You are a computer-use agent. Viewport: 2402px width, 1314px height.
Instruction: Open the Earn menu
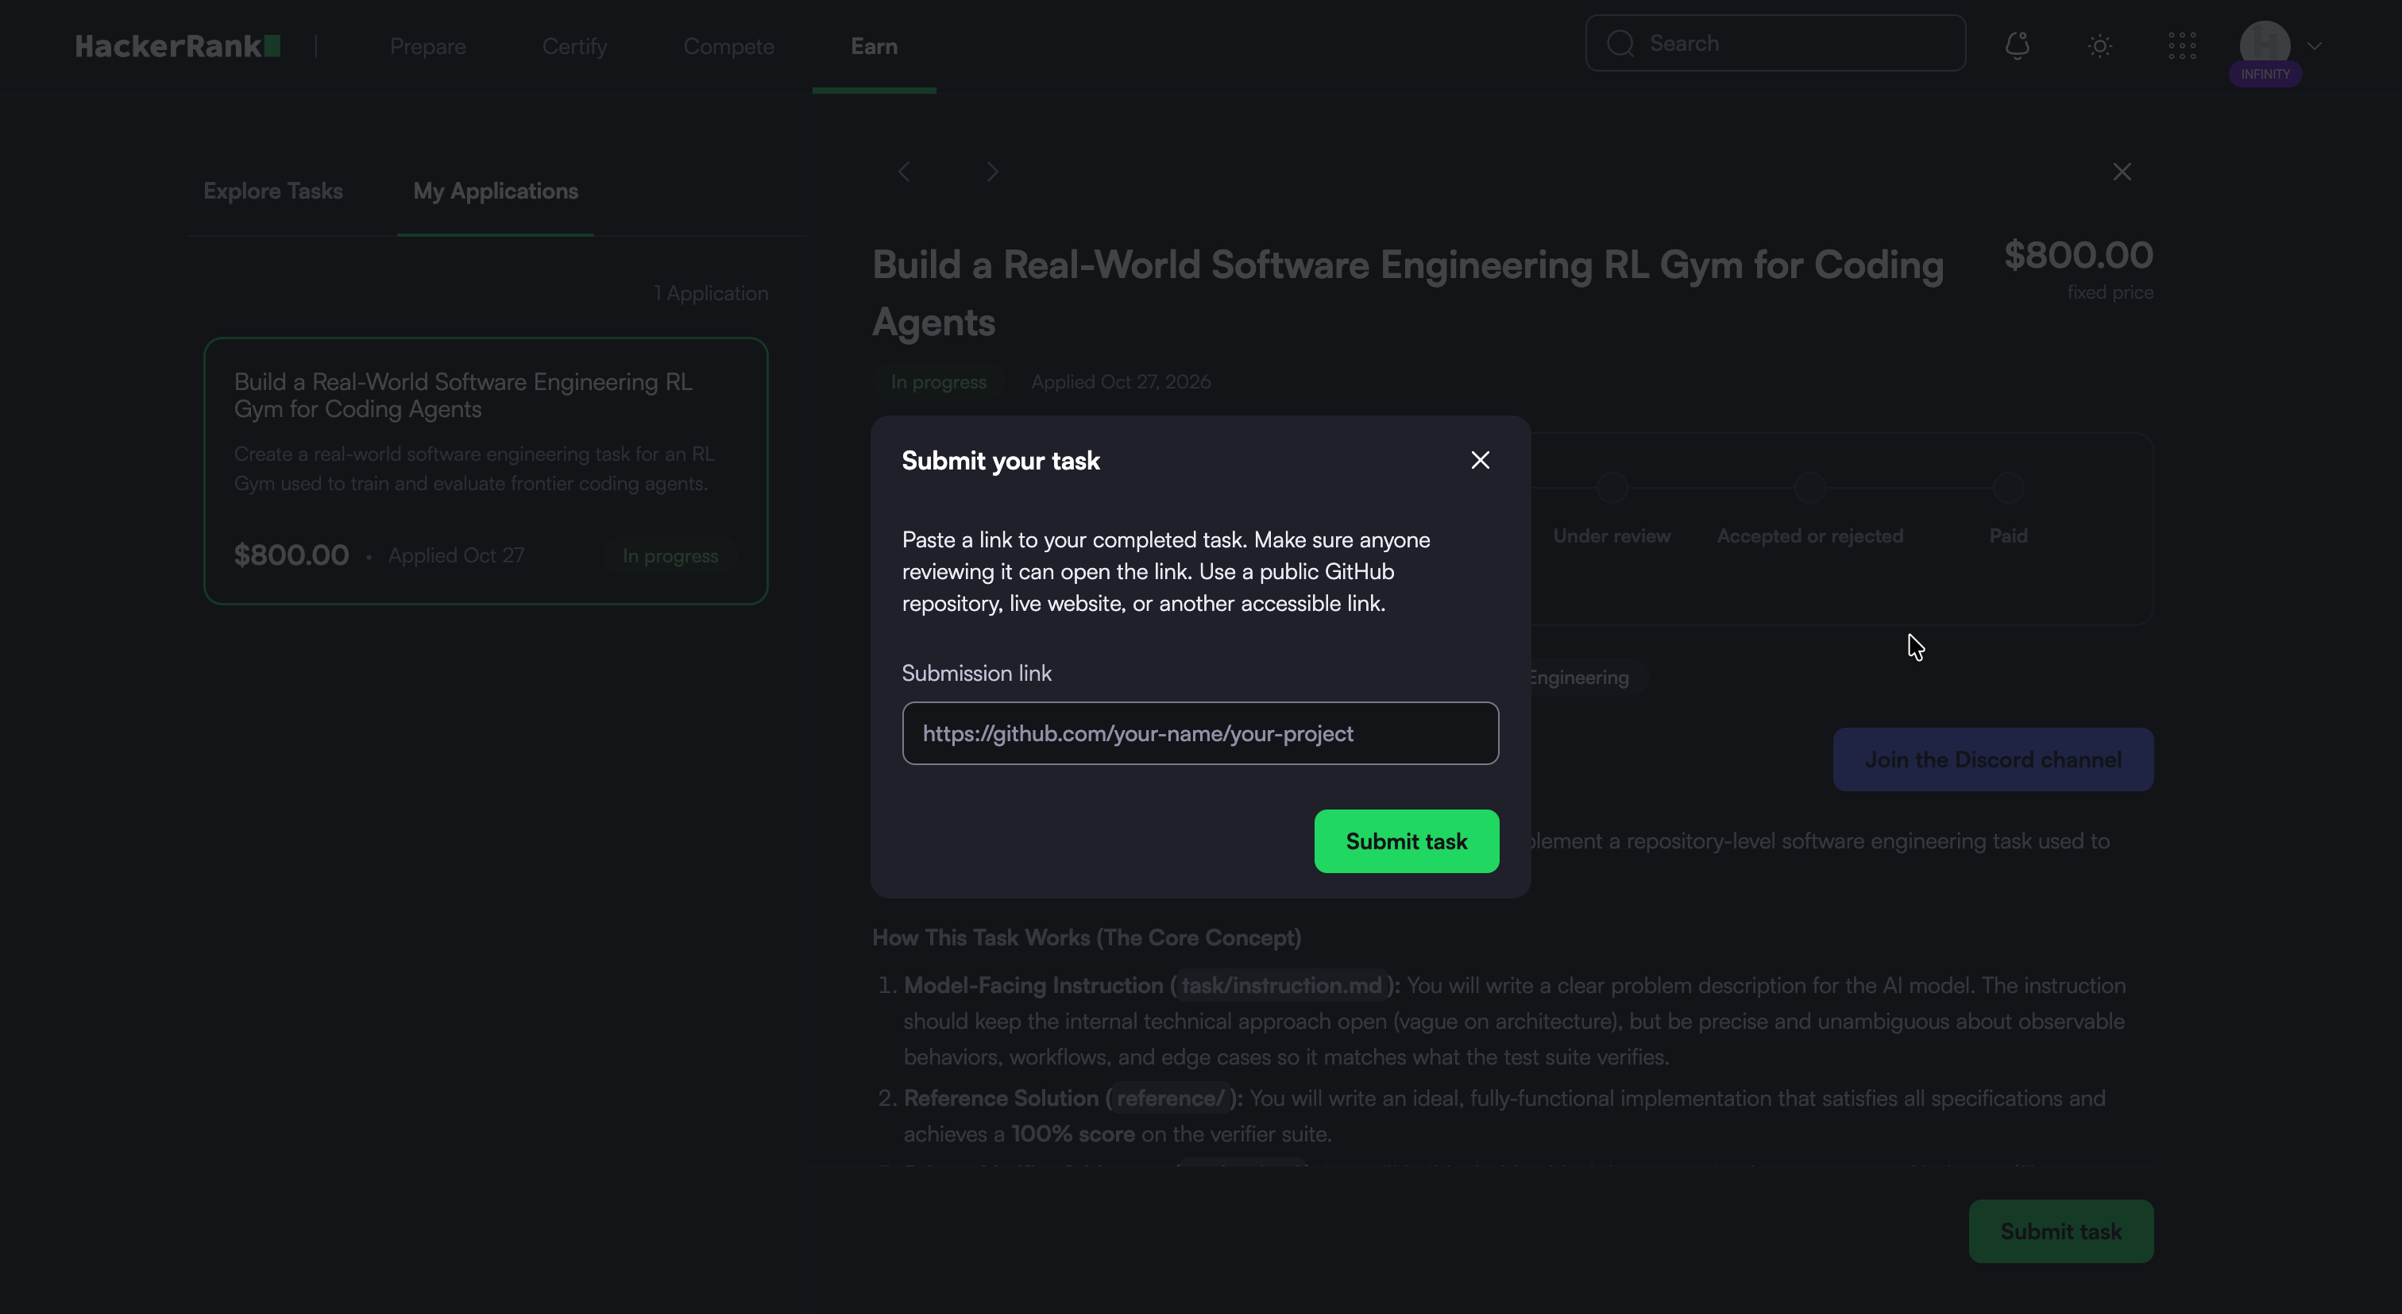(x=874, y=47)
